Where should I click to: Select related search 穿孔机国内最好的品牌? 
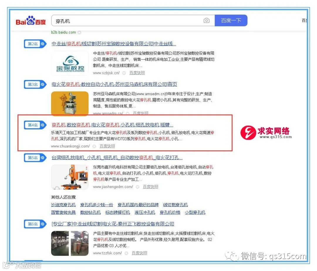click(x=138, y=205)
